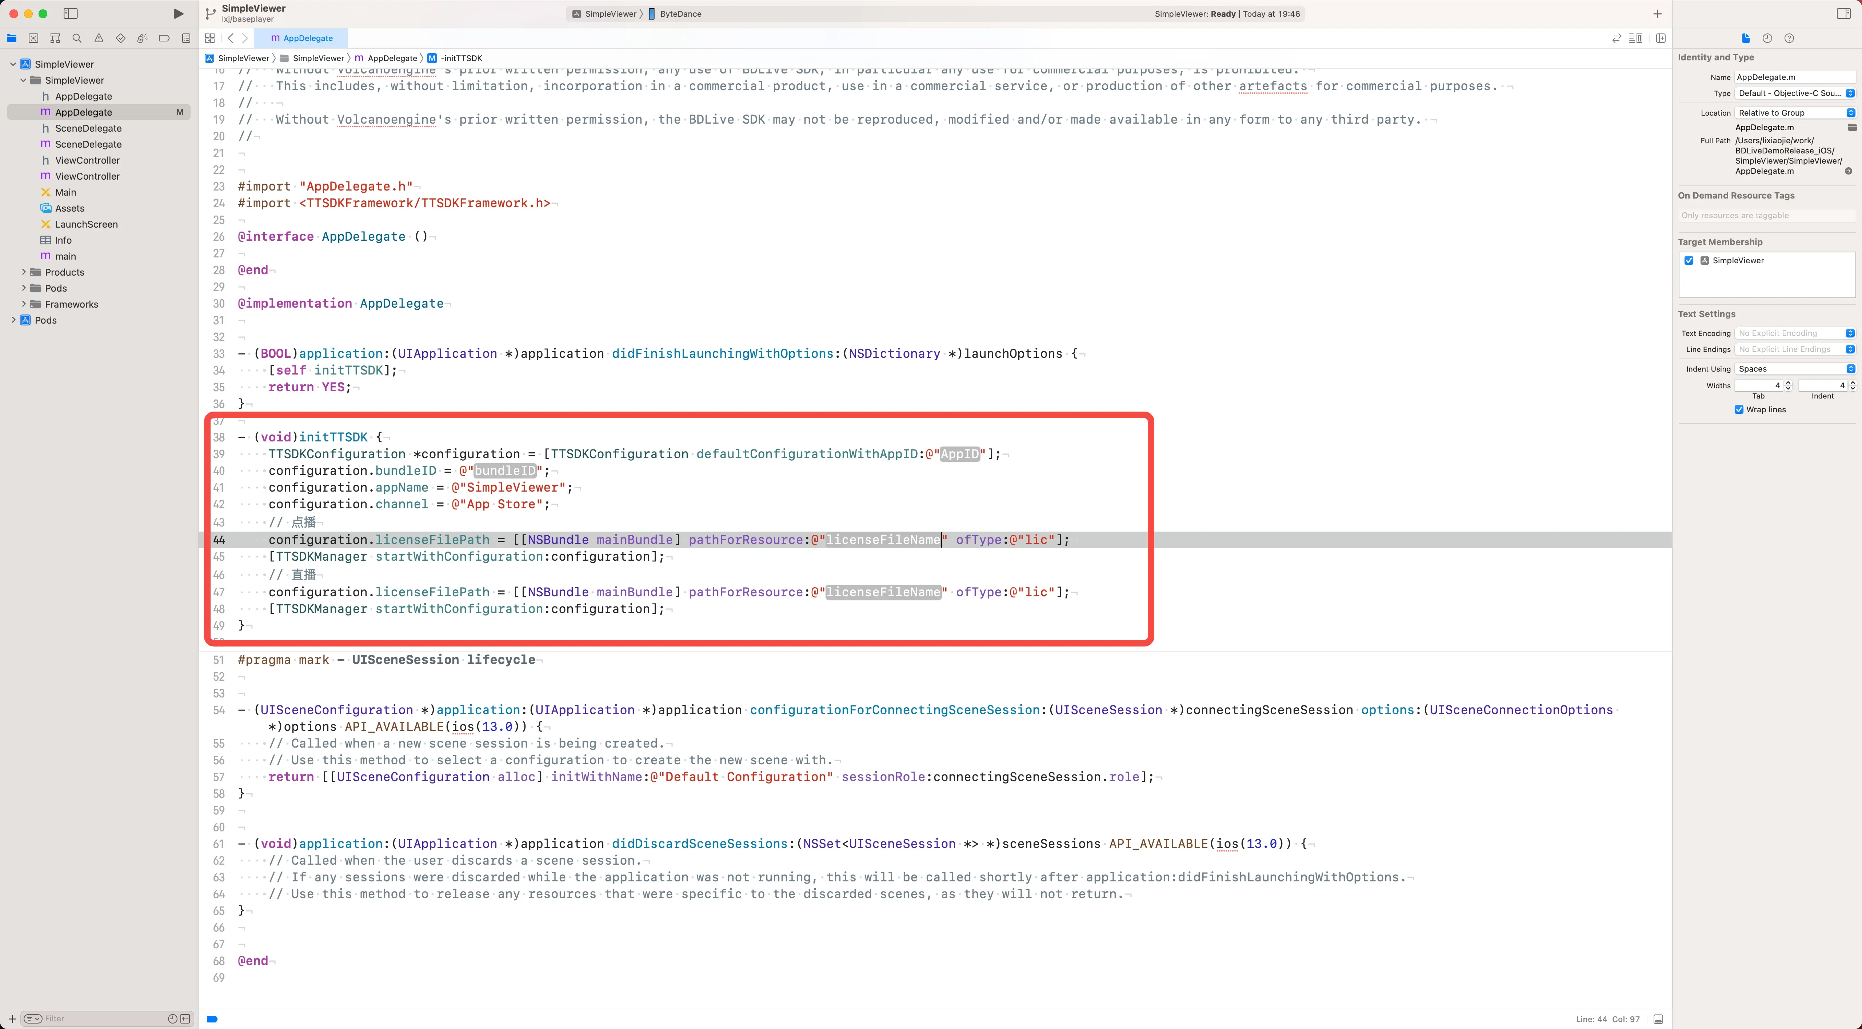The height and width of the screenshot is (1029, 1862).
Task: Toggle the navigator sidebar visibility
Action: click(x=70, y=14)
